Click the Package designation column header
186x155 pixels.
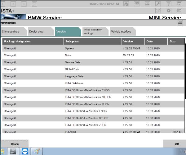click(33, 41)
